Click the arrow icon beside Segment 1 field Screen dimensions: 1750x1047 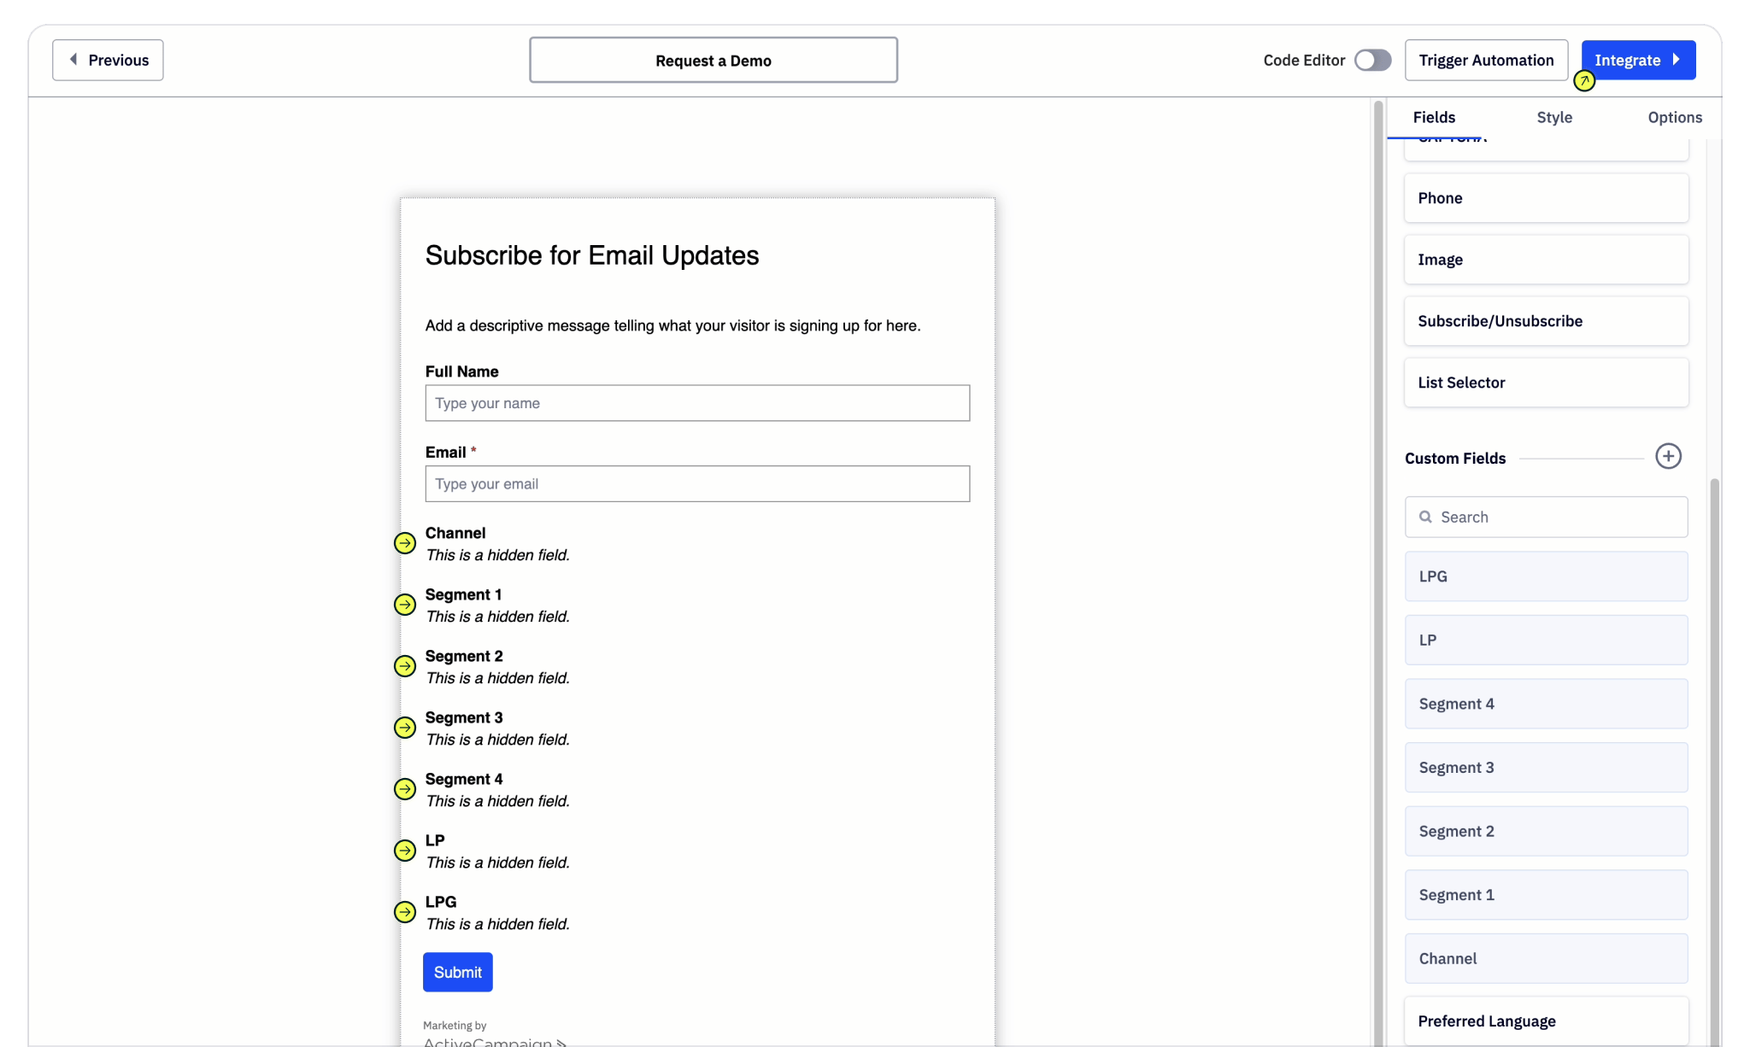click(405, 605)
